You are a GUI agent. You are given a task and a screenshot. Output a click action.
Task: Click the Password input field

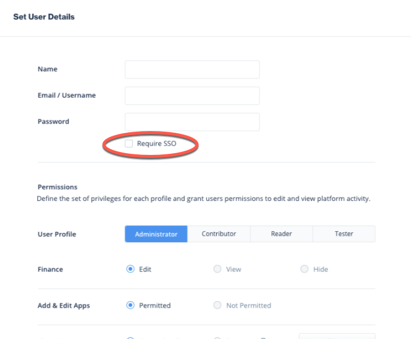pos(192,122)
